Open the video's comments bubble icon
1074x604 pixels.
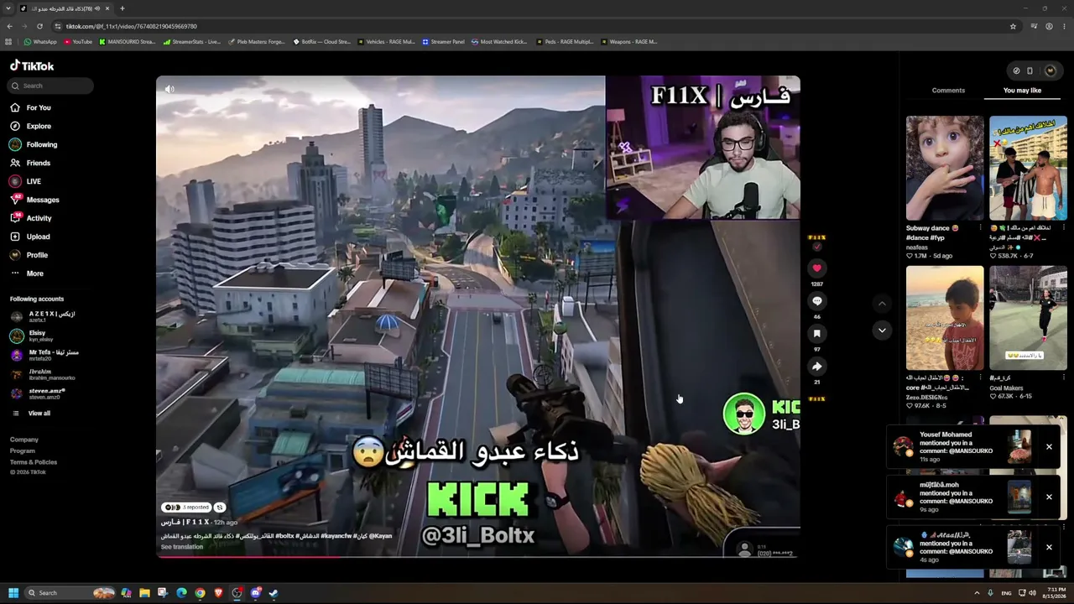[816, 300]
